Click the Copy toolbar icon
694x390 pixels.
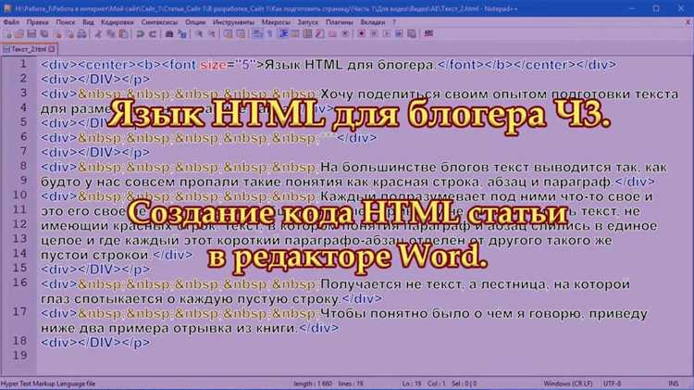[111, 33]
